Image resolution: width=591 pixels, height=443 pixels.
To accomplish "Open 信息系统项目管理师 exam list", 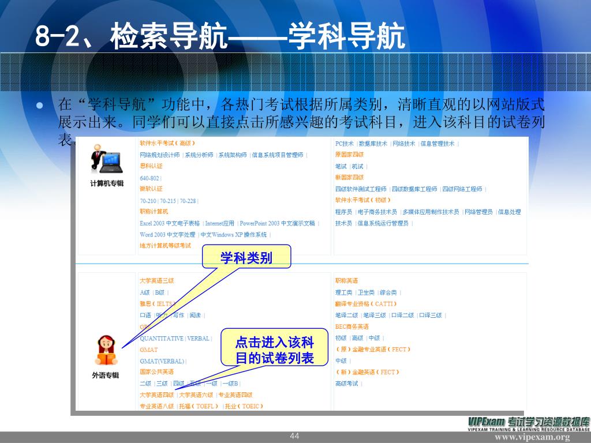I will tap(278, 155).
